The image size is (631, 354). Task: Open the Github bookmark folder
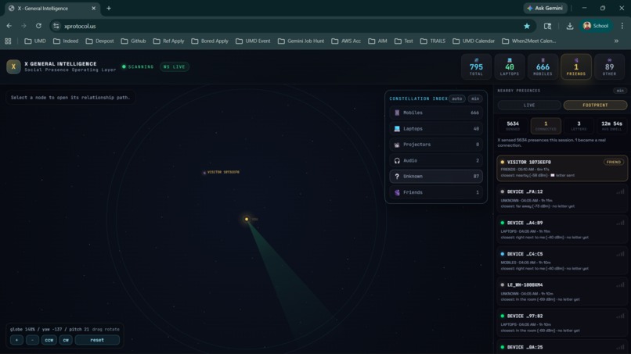[x=134, y=41]
